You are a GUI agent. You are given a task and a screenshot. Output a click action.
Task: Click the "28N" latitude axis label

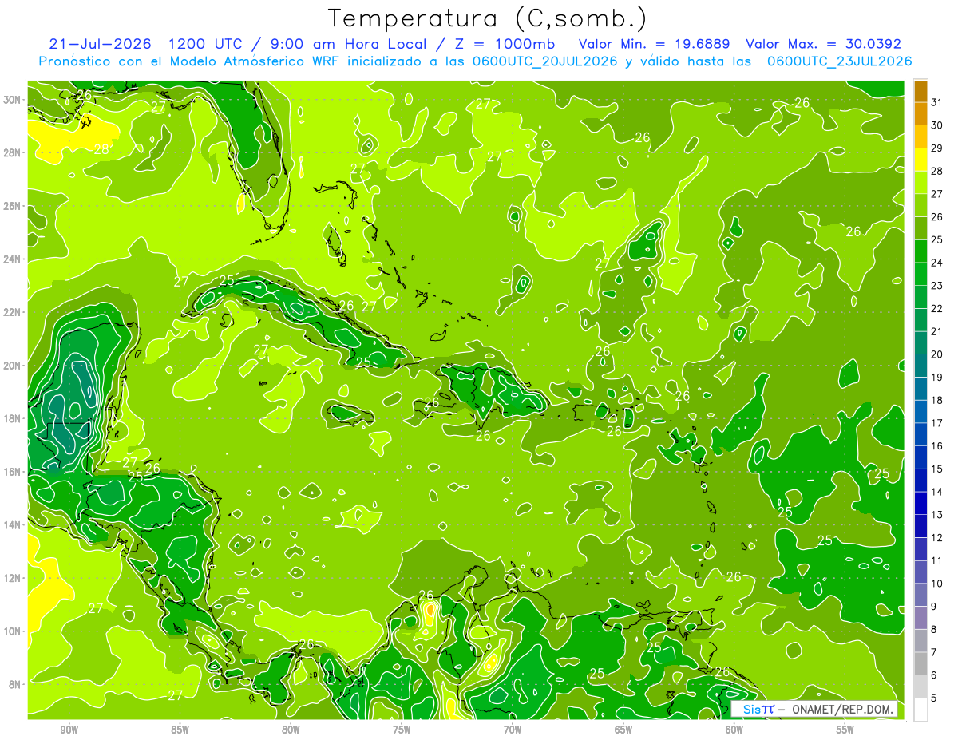point(14,152)
